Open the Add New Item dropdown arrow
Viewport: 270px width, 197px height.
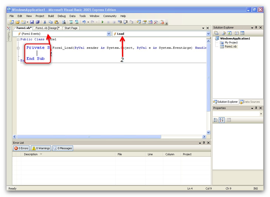point(27,22)
